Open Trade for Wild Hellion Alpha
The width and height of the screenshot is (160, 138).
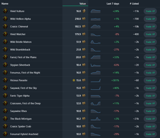(150, 19)
